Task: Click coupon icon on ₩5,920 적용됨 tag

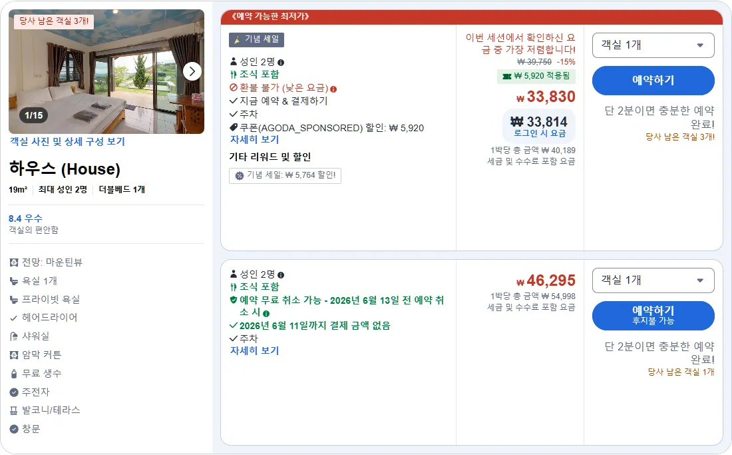Action: (x=506, y=76)
